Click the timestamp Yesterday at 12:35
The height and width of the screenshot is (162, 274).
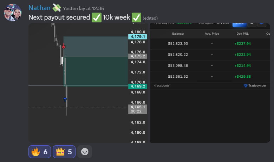pyautogui.click(x=83, y=8)
